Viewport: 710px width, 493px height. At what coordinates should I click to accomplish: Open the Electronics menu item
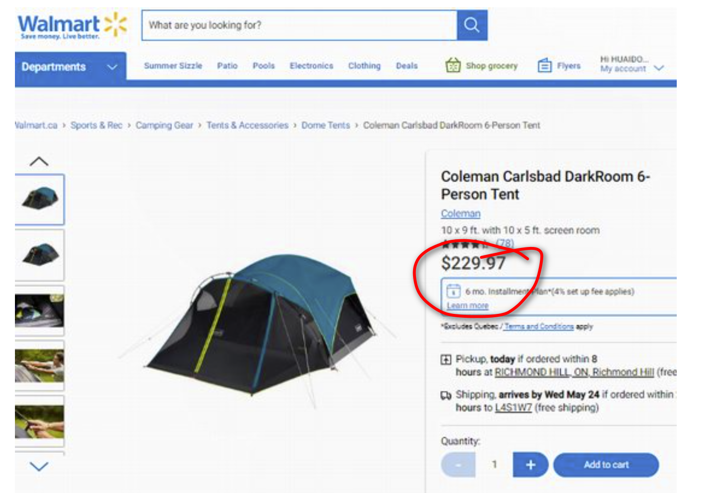pyautogui.click(x=311, y=65)
